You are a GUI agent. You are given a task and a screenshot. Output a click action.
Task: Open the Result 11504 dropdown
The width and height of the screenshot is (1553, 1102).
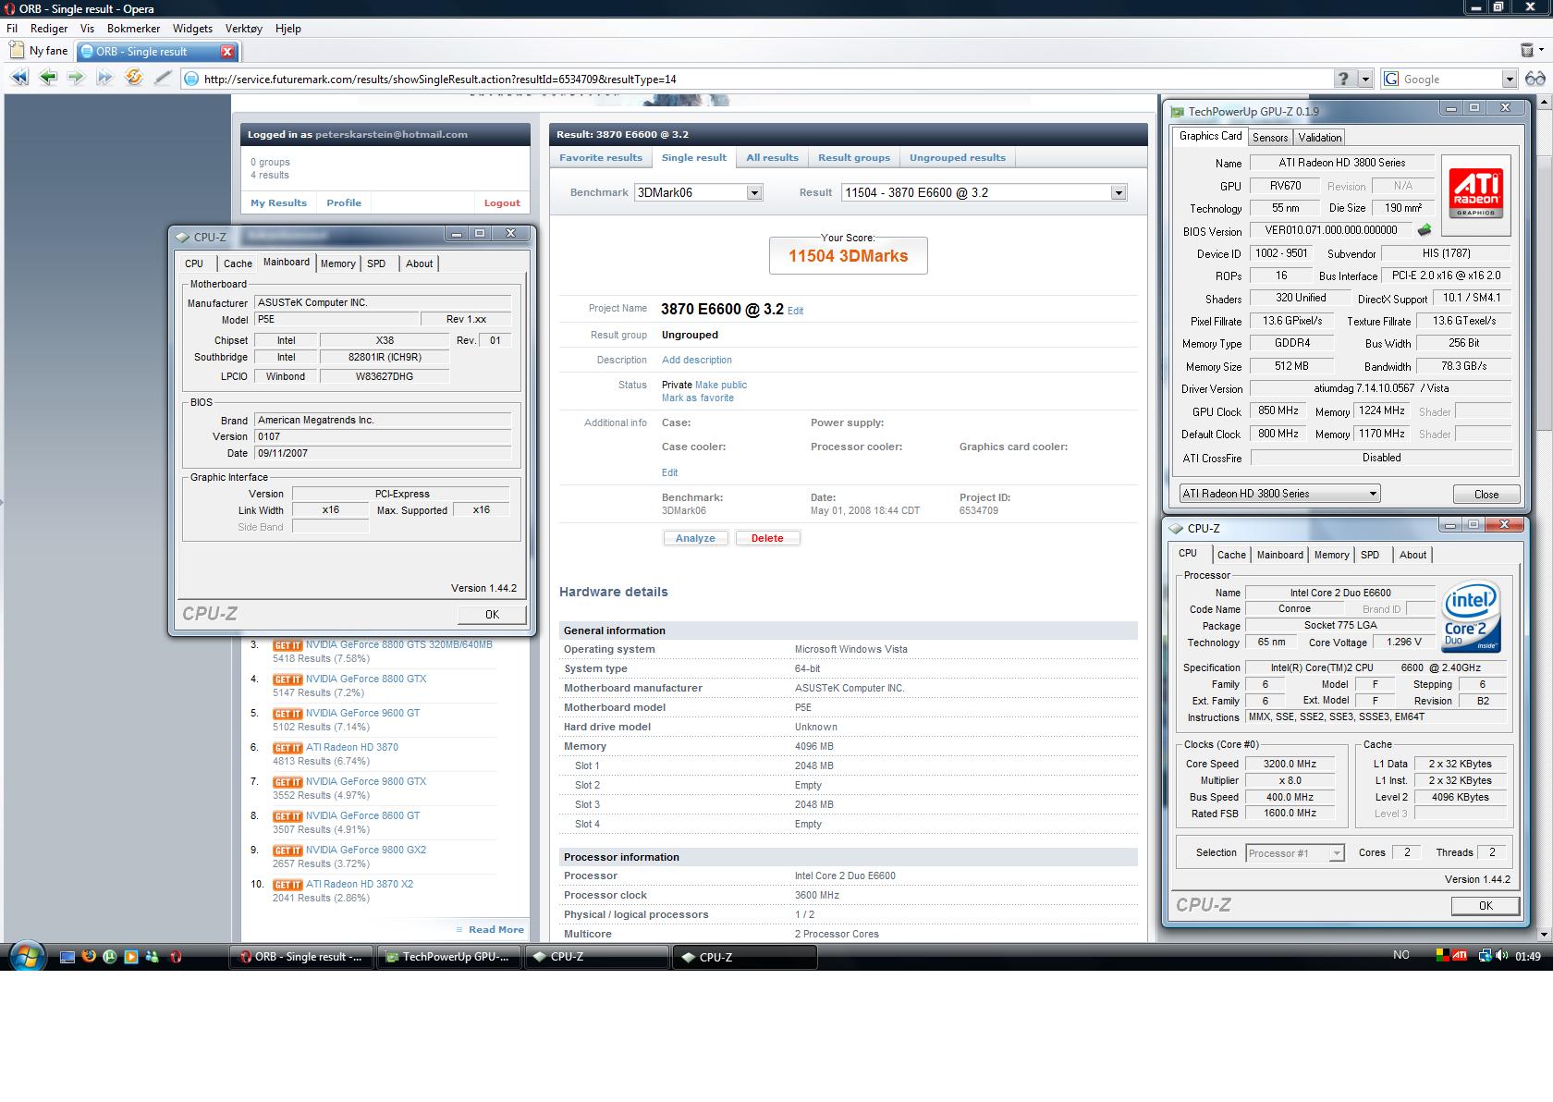coord(984,192)
